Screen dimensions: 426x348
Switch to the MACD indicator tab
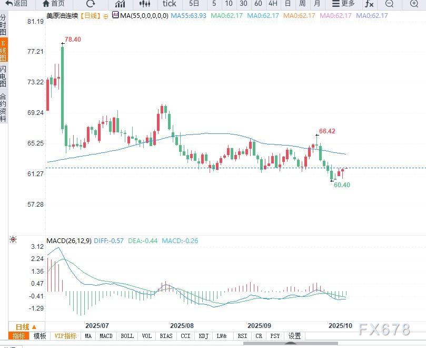point(106,336)
